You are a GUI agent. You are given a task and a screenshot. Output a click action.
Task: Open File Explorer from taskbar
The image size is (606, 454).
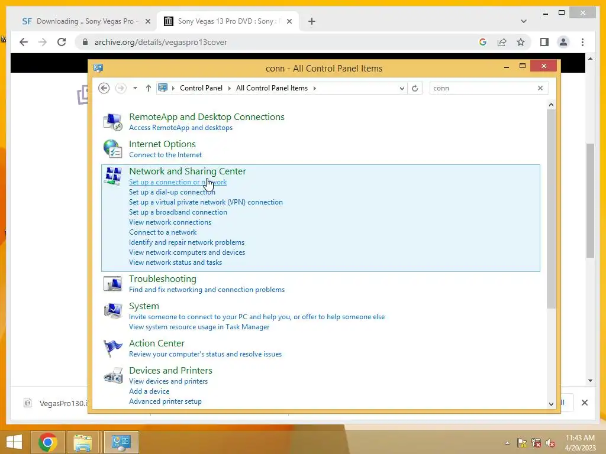[83, 442]
